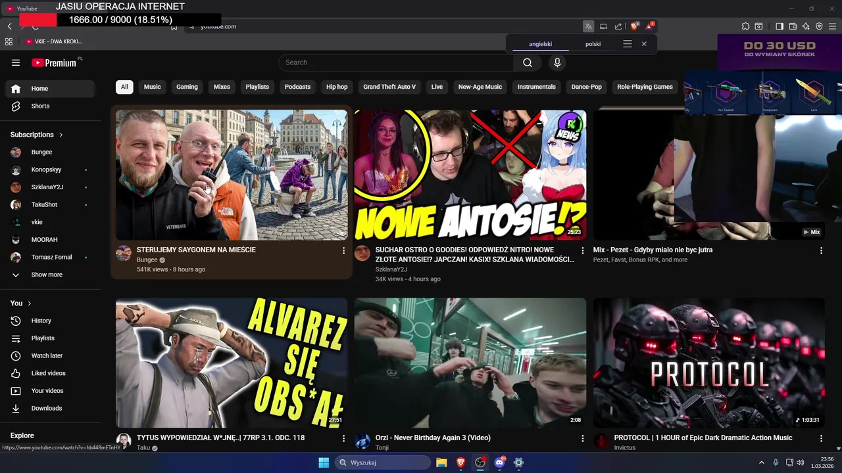Select the Podcasts filter chip
Viewport: 842px width, 473px height.
click(x=297, y=87)
